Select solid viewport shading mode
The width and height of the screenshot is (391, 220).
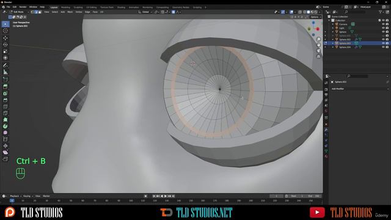(x=309, y=12)
